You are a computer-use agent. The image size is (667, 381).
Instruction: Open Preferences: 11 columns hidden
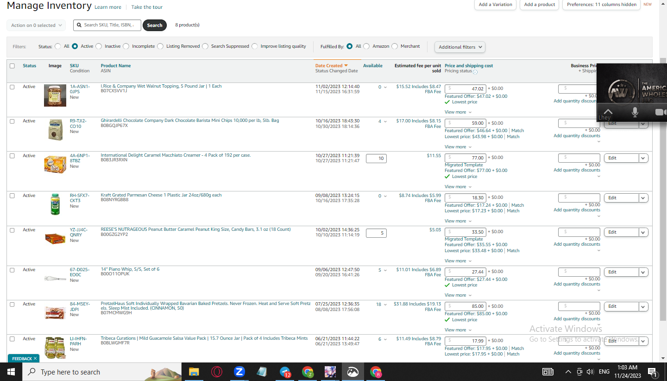coord(602,5)
